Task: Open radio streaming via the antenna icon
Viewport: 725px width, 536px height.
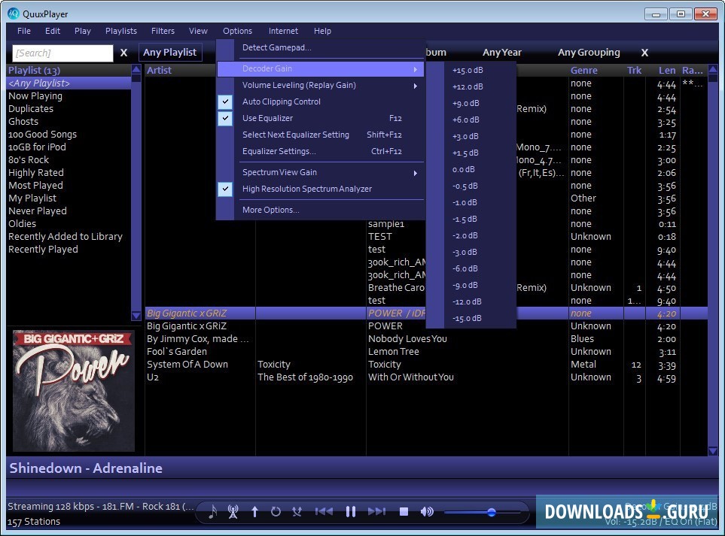Action: [233, 511]
